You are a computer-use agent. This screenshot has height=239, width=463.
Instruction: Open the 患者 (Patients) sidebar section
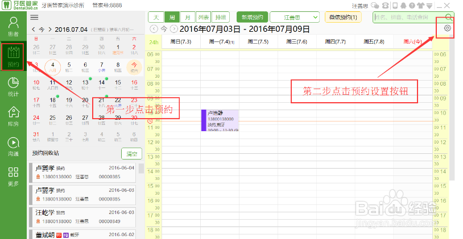point(13,27)
